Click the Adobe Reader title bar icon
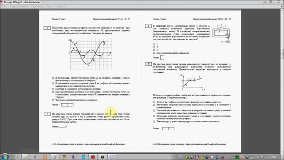This screenshot has width=284, height=160. (x=2, y=2)
